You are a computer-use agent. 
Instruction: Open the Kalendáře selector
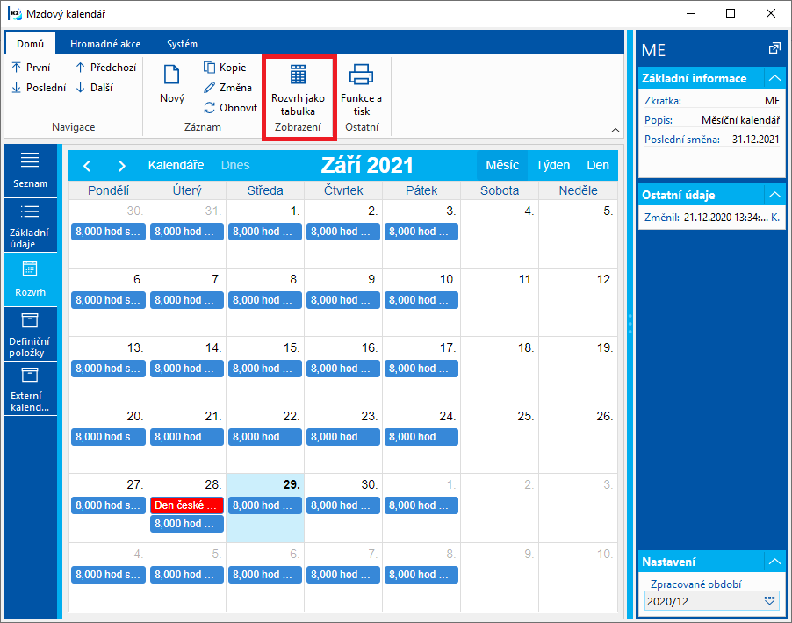pyautogui.click(x=176, y=165)
